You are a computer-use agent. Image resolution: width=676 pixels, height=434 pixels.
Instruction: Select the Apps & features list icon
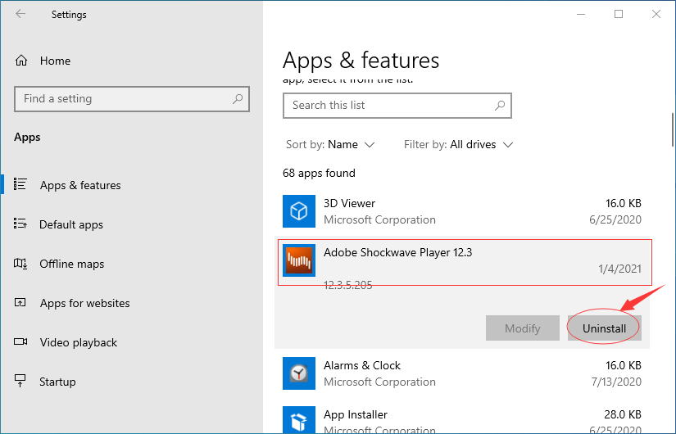tap(20, 184)
